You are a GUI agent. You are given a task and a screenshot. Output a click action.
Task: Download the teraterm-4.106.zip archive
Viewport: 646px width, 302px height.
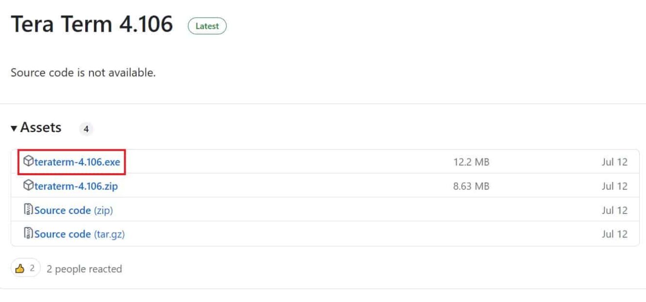pos(76,186)
